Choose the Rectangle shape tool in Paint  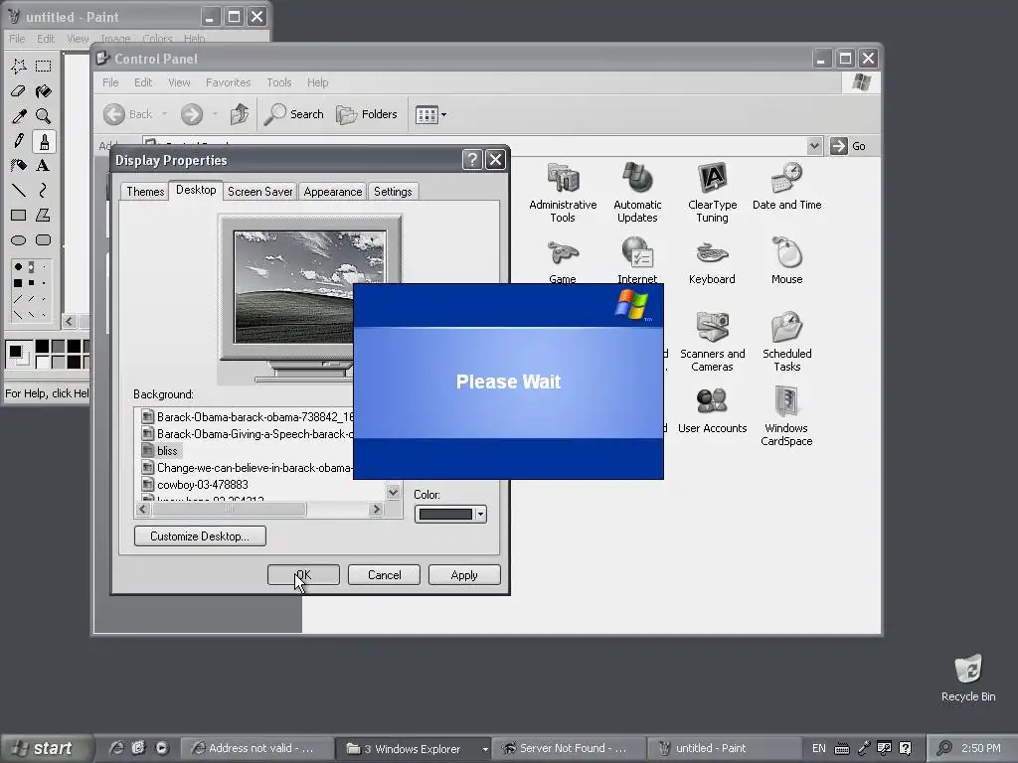click(18, 216)
